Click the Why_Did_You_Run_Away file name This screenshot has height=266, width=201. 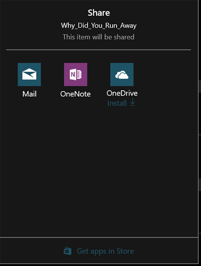point(99,25)
